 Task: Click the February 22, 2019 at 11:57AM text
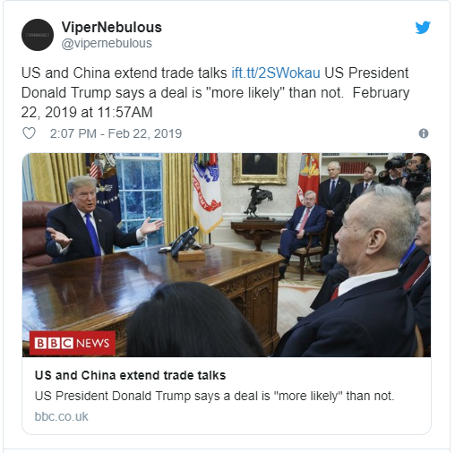click(215, 102)
